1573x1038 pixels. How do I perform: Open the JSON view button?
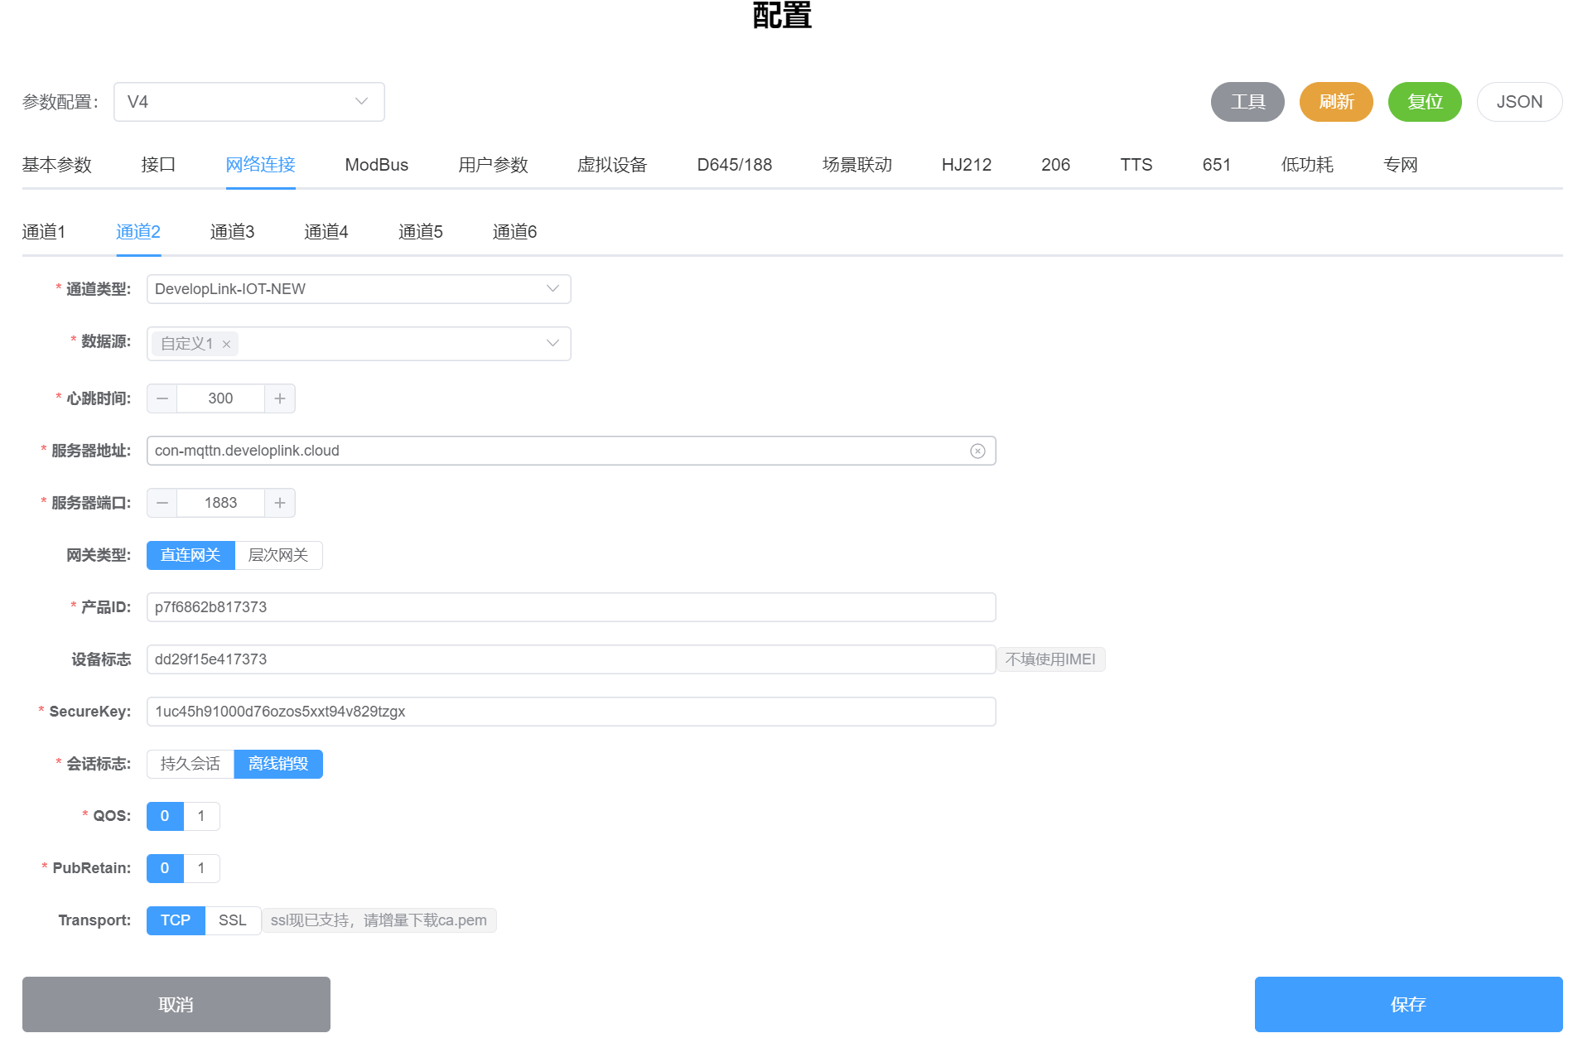(1519, 102)
